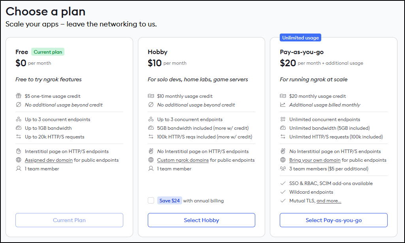The image size is (405, 243).
Task: Click the Current Plan button
Action: (x=69, y=220)
